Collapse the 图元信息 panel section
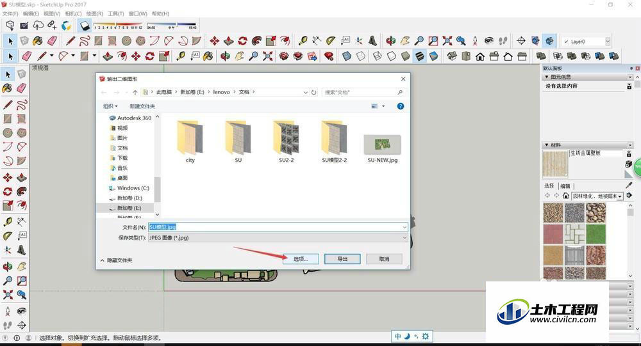Image resolution: width=641 pixels, height=346 pixels. click(547, 77)
